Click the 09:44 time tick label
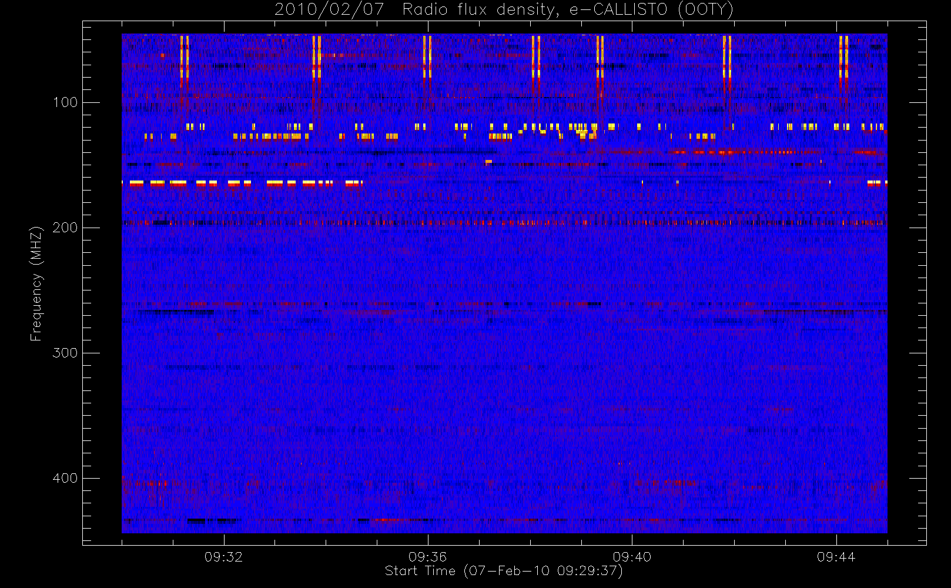The width and height of the screenshot is (951, 588). [836, 557]
